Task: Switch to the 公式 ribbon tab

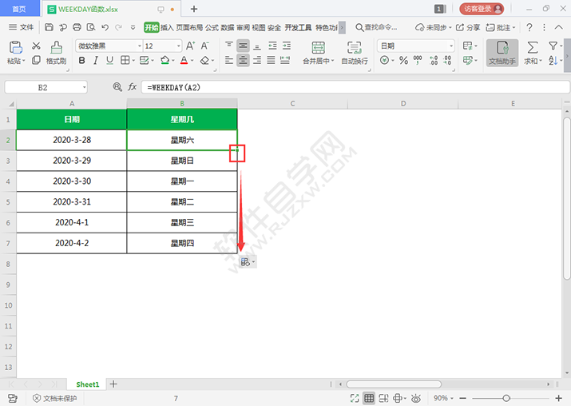Action: [x=212, y=28]
